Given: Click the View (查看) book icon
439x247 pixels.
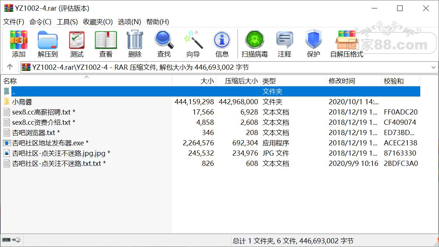Looking at the screenshot, I should click(106, 40).
